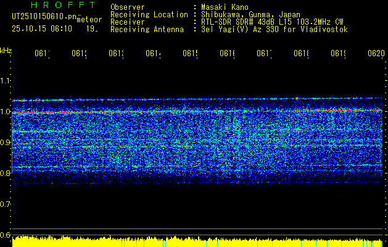Click the 0.6 frequency axis label
Viewport: 388px width, 247px height.
click(5, 235)
